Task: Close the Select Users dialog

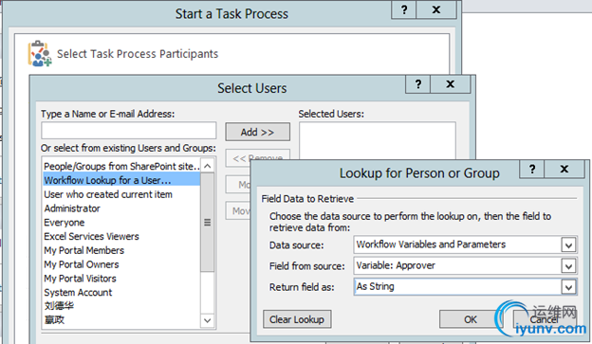Action: pos(450,84)
